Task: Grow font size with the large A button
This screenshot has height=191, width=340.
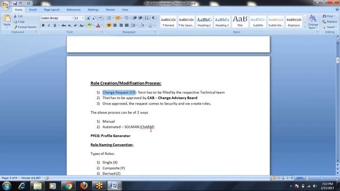Action: [88, 18]
